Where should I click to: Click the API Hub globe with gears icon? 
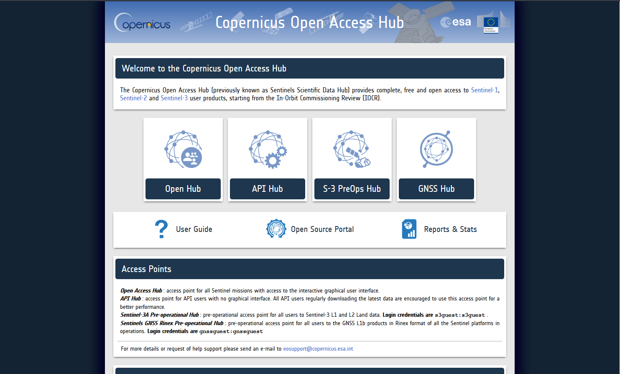click(x=268, y=149)
